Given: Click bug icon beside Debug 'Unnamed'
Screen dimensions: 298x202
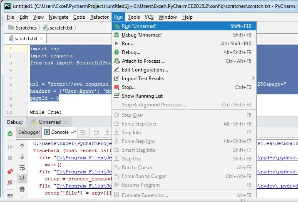Looking at the screenshot, I should click(117, 35).
